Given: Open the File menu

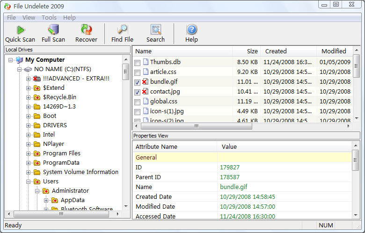Looking at the screenshot, I should (11, 17).
